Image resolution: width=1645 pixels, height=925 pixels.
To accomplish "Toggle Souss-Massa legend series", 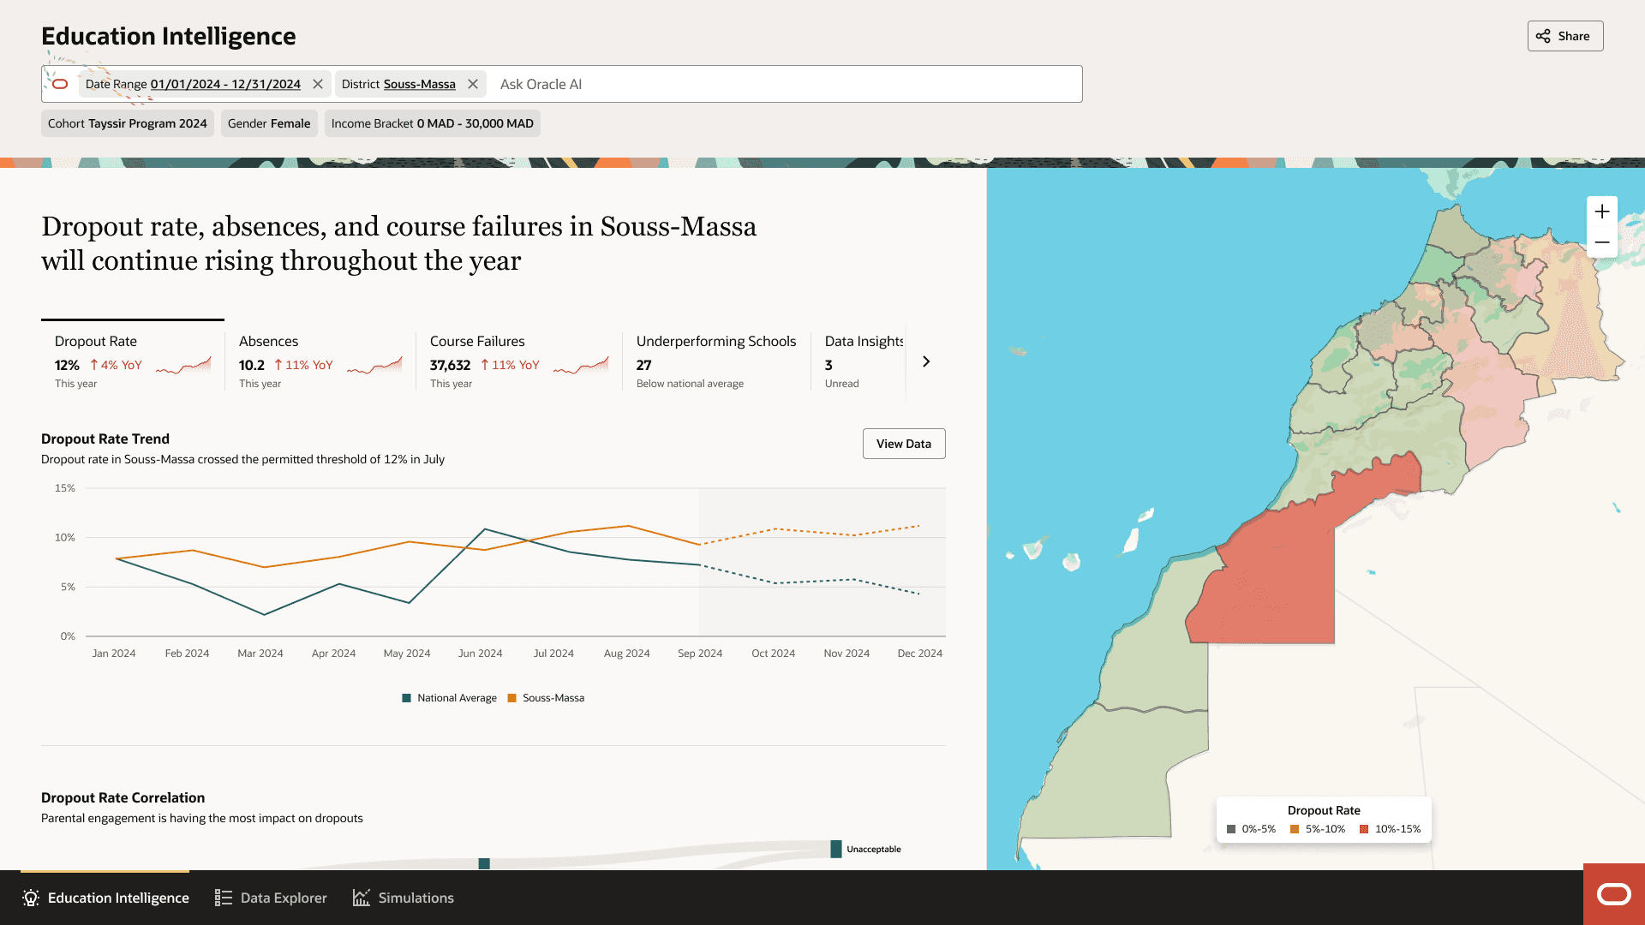I will click(546, 698).
